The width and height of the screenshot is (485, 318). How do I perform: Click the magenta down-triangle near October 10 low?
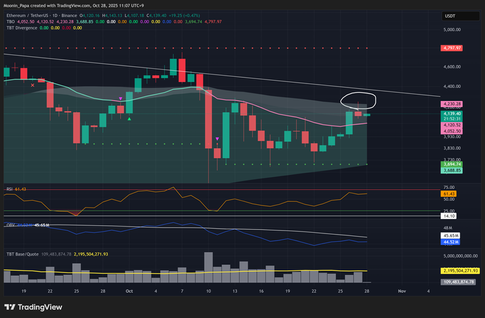pos(217,139)
